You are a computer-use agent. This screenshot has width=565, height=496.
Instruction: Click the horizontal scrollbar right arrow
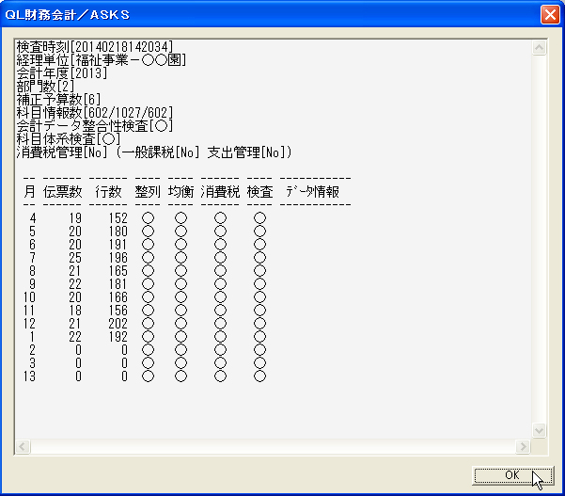point(523,446)
